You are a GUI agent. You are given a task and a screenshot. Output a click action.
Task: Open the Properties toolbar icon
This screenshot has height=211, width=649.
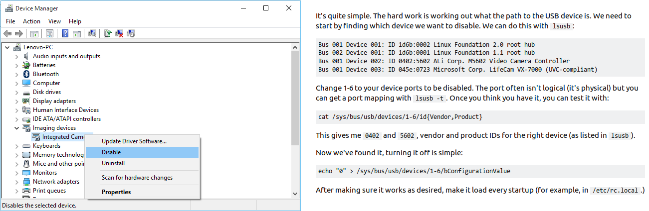pyautogui.click(x=49, y=34)
